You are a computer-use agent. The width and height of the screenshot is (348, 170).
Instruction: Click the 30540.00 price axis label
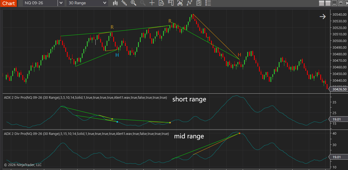coord(339,14)
